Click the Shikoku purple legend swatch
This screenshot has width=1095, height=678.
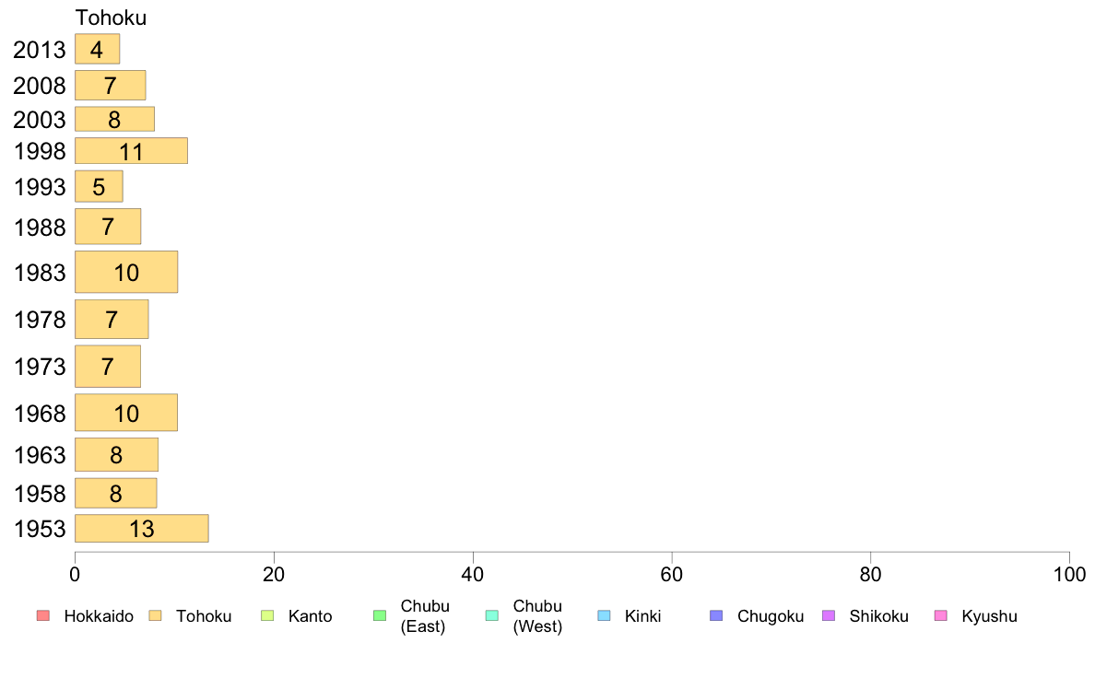(x=829, y=616)
